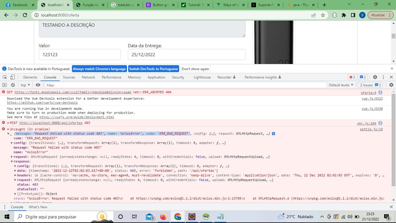Open the drawer three-dot menu
Image resolution: width=396 pixels, height=223 pixels.
pyautogui.click(x=5, y=207)
